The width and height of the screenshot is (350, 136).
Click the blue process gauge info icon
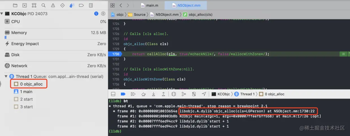click(96, 14)
